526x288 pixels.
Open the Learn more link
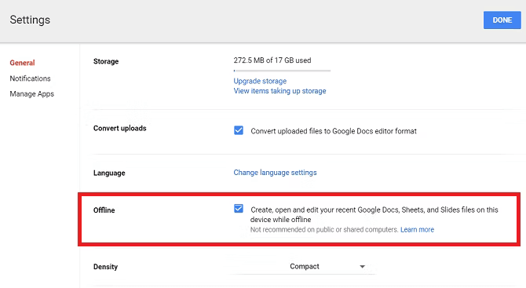417,230
